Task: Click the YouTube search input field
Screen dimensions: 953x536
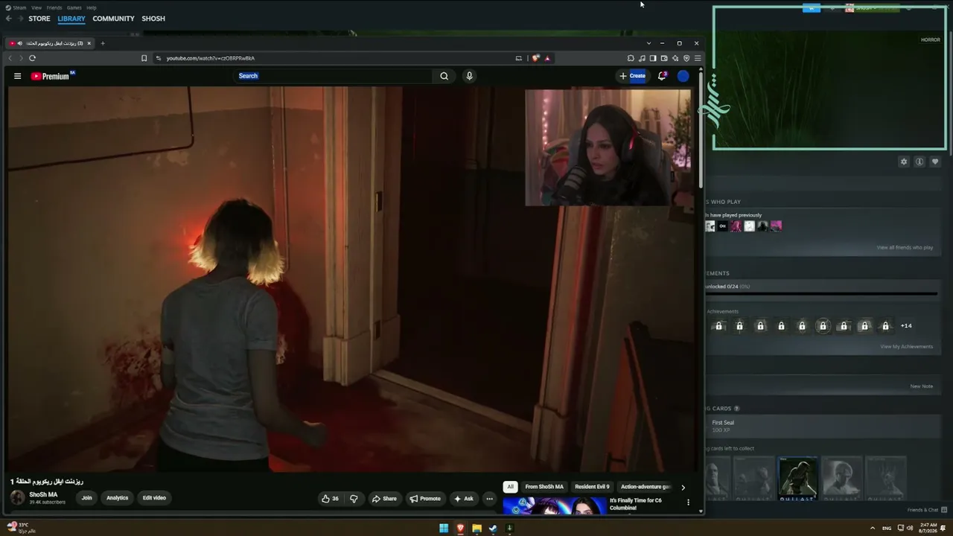Action: pos(334,76)
